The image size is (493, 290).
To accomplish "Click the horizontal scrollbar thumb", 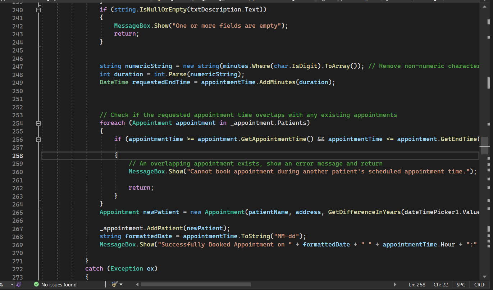I will pos(196,285).
